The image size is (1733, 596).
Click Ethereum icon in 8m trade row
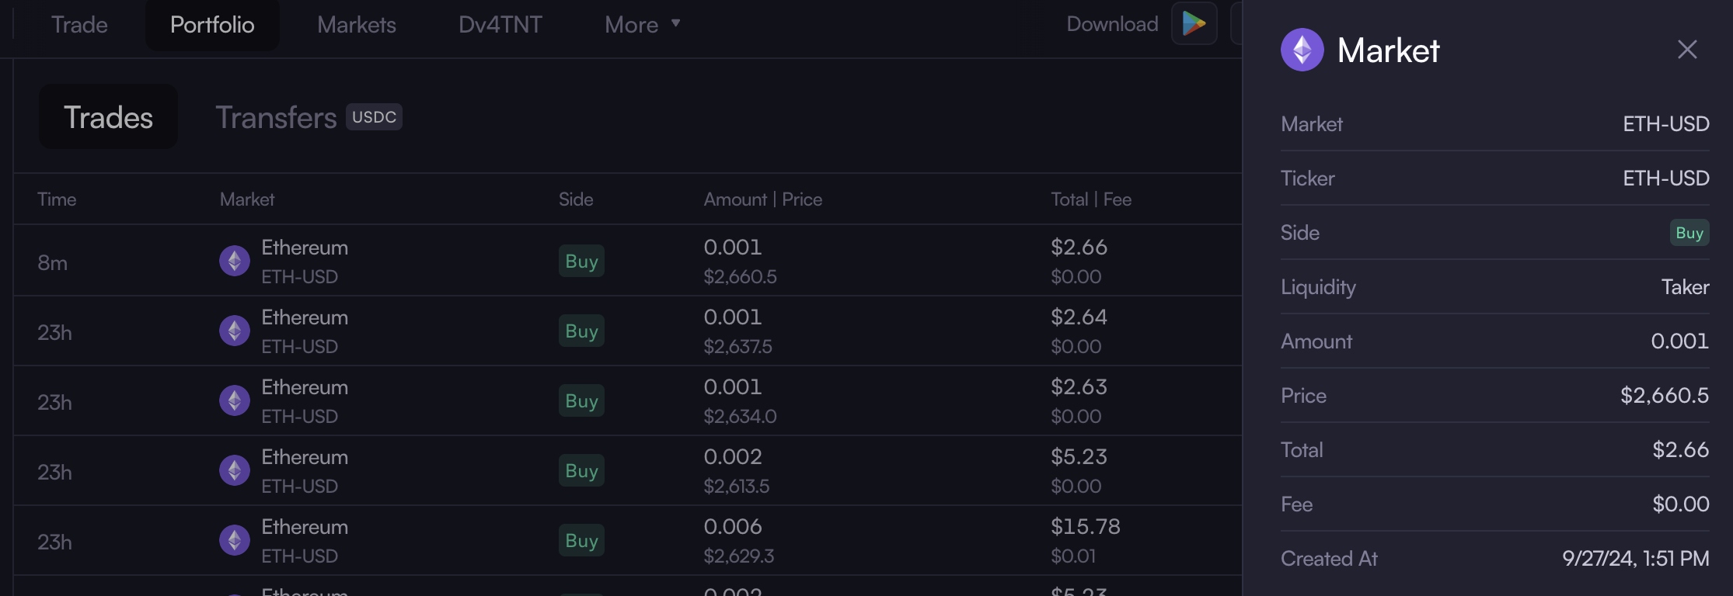(234, 261)
